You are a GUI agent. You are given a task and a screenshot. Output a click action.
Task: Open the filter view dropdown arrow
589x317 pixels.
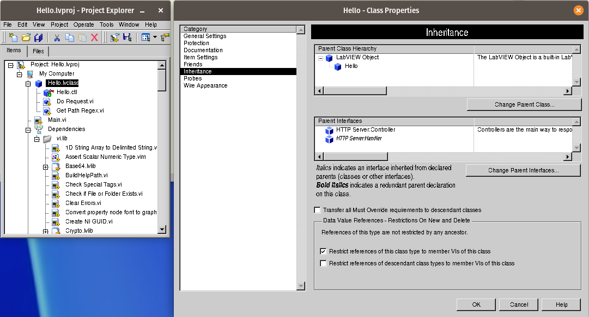click(155, 37)
